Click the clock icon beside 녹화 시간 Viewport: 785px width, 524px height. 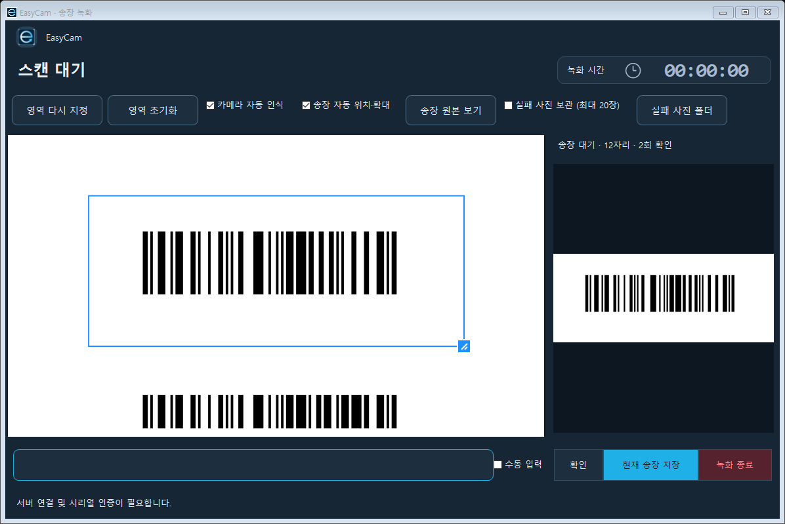point(633,70)
